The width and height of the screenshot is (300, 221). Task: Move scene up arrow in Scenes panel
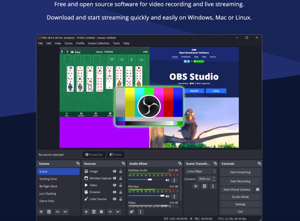[x=58, y=212]
